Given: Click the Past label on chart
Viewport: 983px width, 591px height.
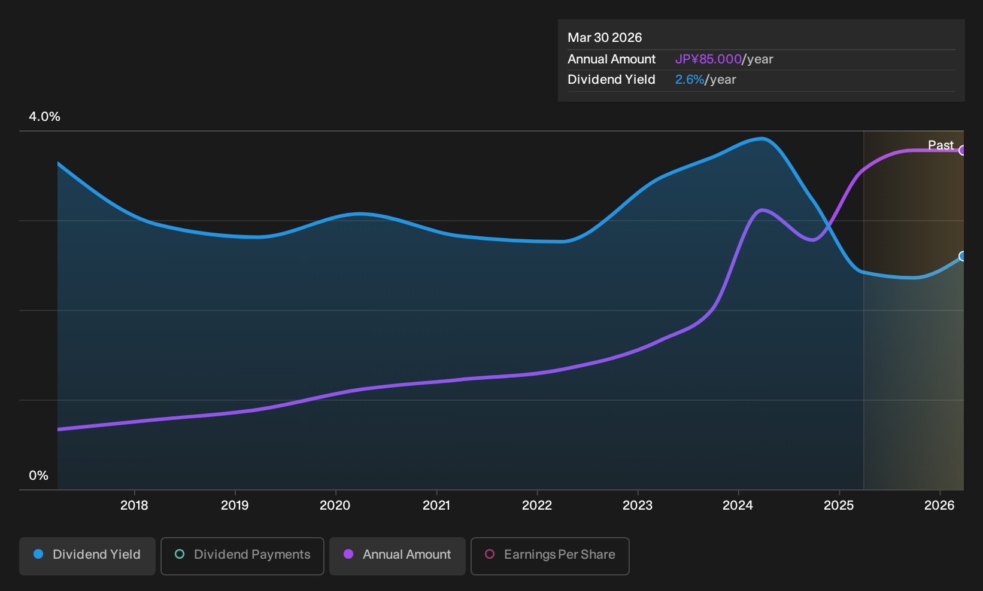Looking at the screenshot, I should pyautogui.click(x=940, y=145).
